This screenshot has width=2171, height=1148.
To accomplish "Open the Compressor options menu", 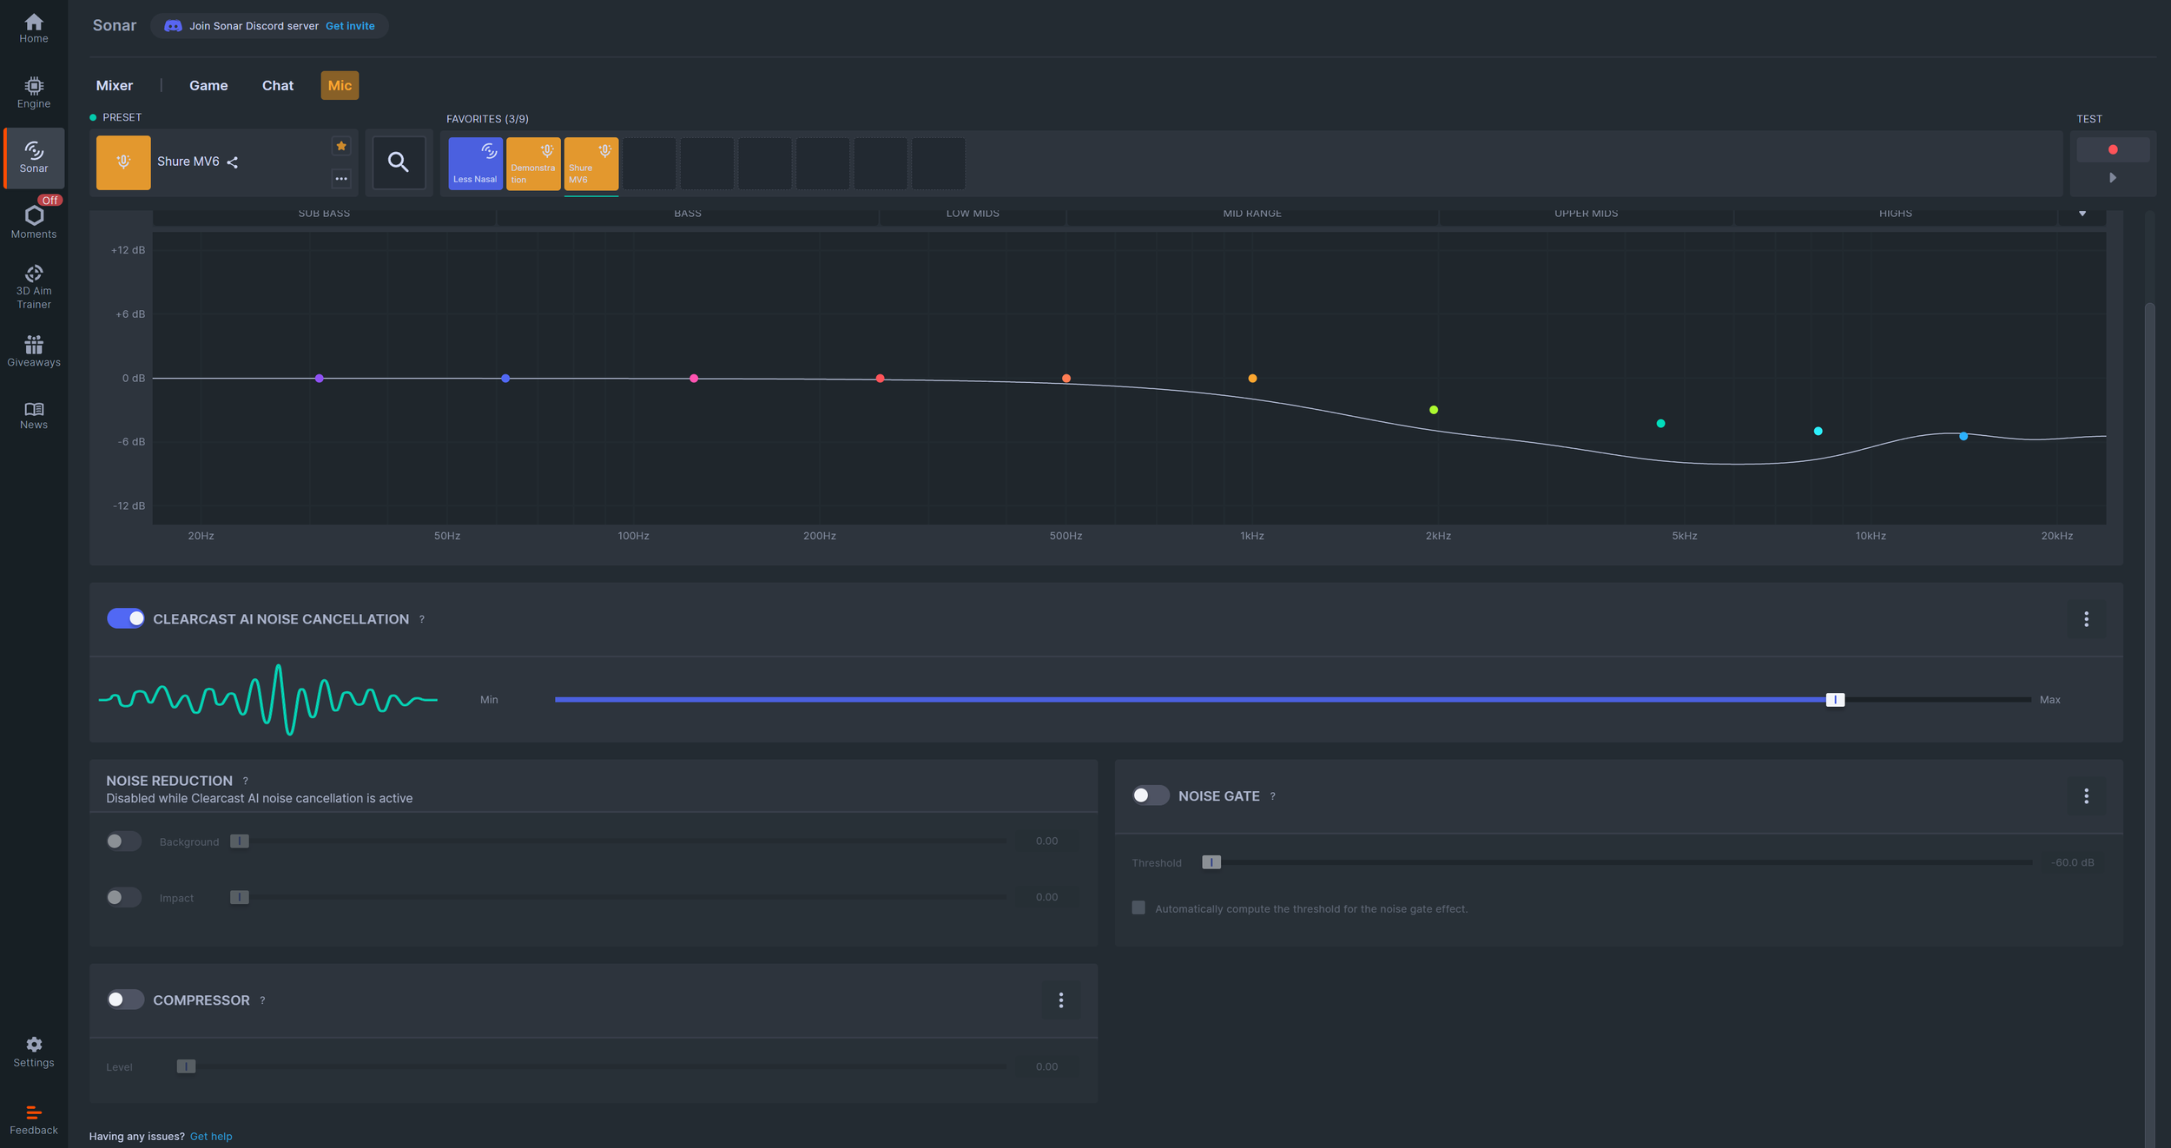I will (1060, 1000).
